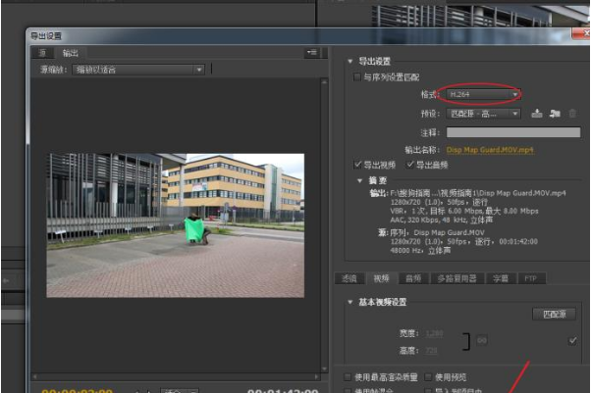Viewport: 591px width, 393px height.
Task: Click the import preset icon
Action: (x=555, y=114)
